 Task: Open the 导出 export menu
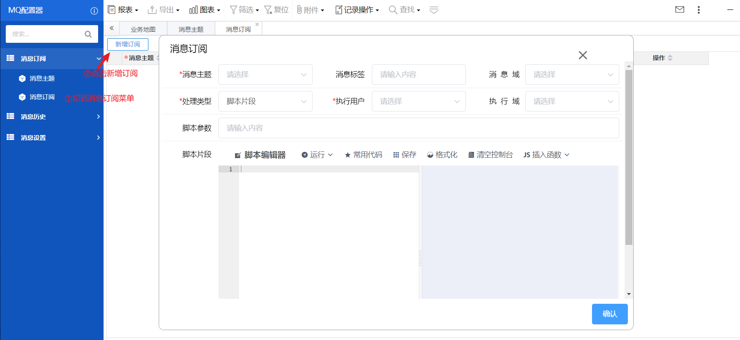164,10
